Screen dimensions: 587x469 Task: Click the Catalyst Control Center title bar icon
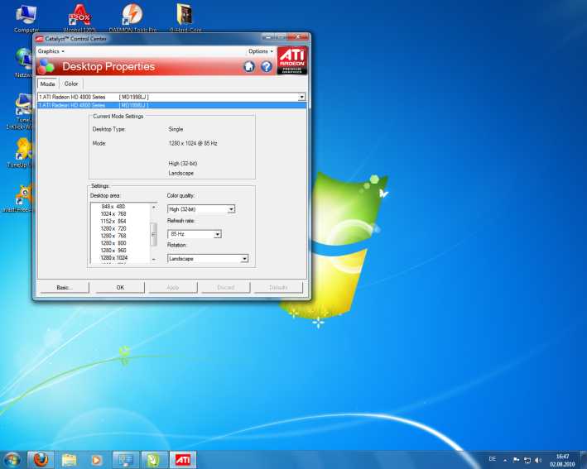pos(39,39)
